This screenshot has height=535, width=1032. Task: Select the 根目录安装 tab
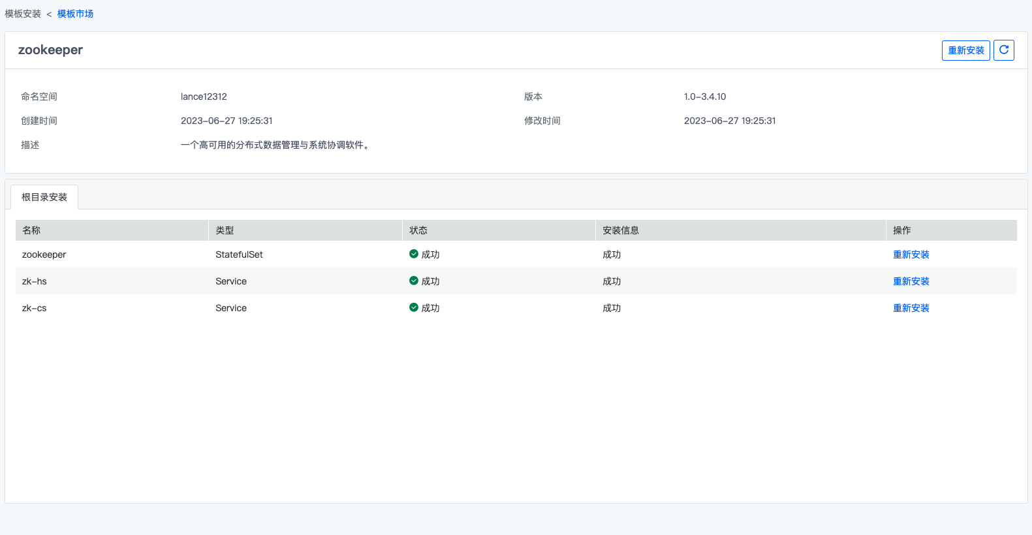[x=44, y=197]
